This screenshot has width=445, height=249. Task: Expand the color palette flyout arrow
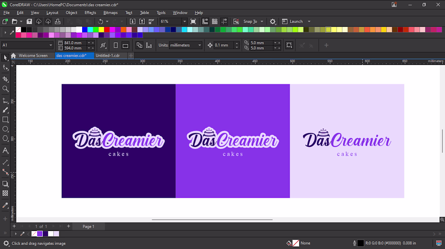[x=5, y=33]
